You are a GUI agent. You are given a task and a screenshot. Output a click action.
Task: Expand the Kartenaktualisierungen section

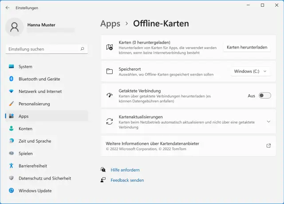[x=268, y=122]
